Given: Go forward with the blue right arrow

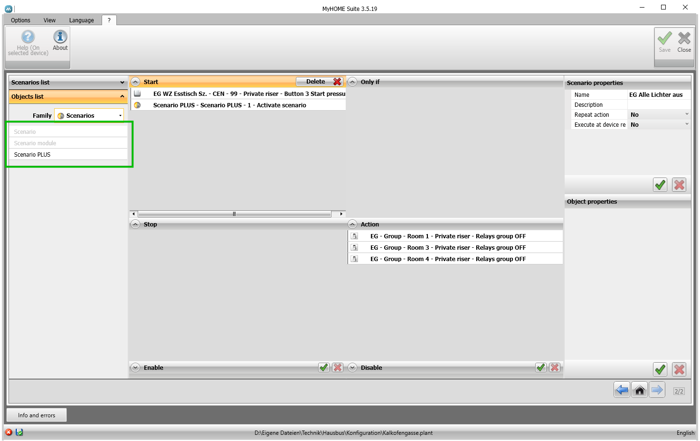Looking at the screenshot, I should (657, 390).
